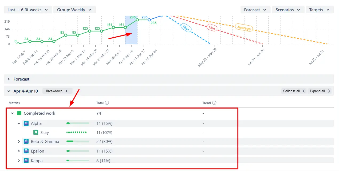Collapse the Completed work row
This screenshot has height=172, width=339.
click(x=12, y=113)
